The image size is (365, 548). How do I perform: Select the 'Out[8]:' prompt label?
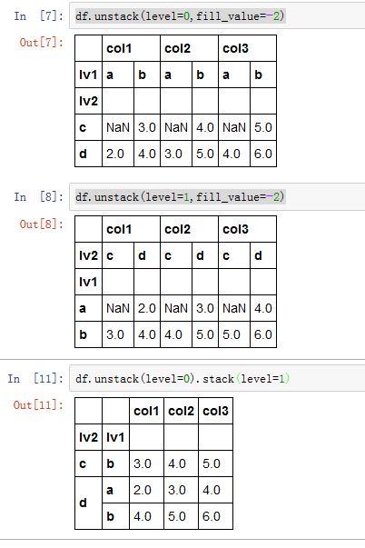coord(42,224)
